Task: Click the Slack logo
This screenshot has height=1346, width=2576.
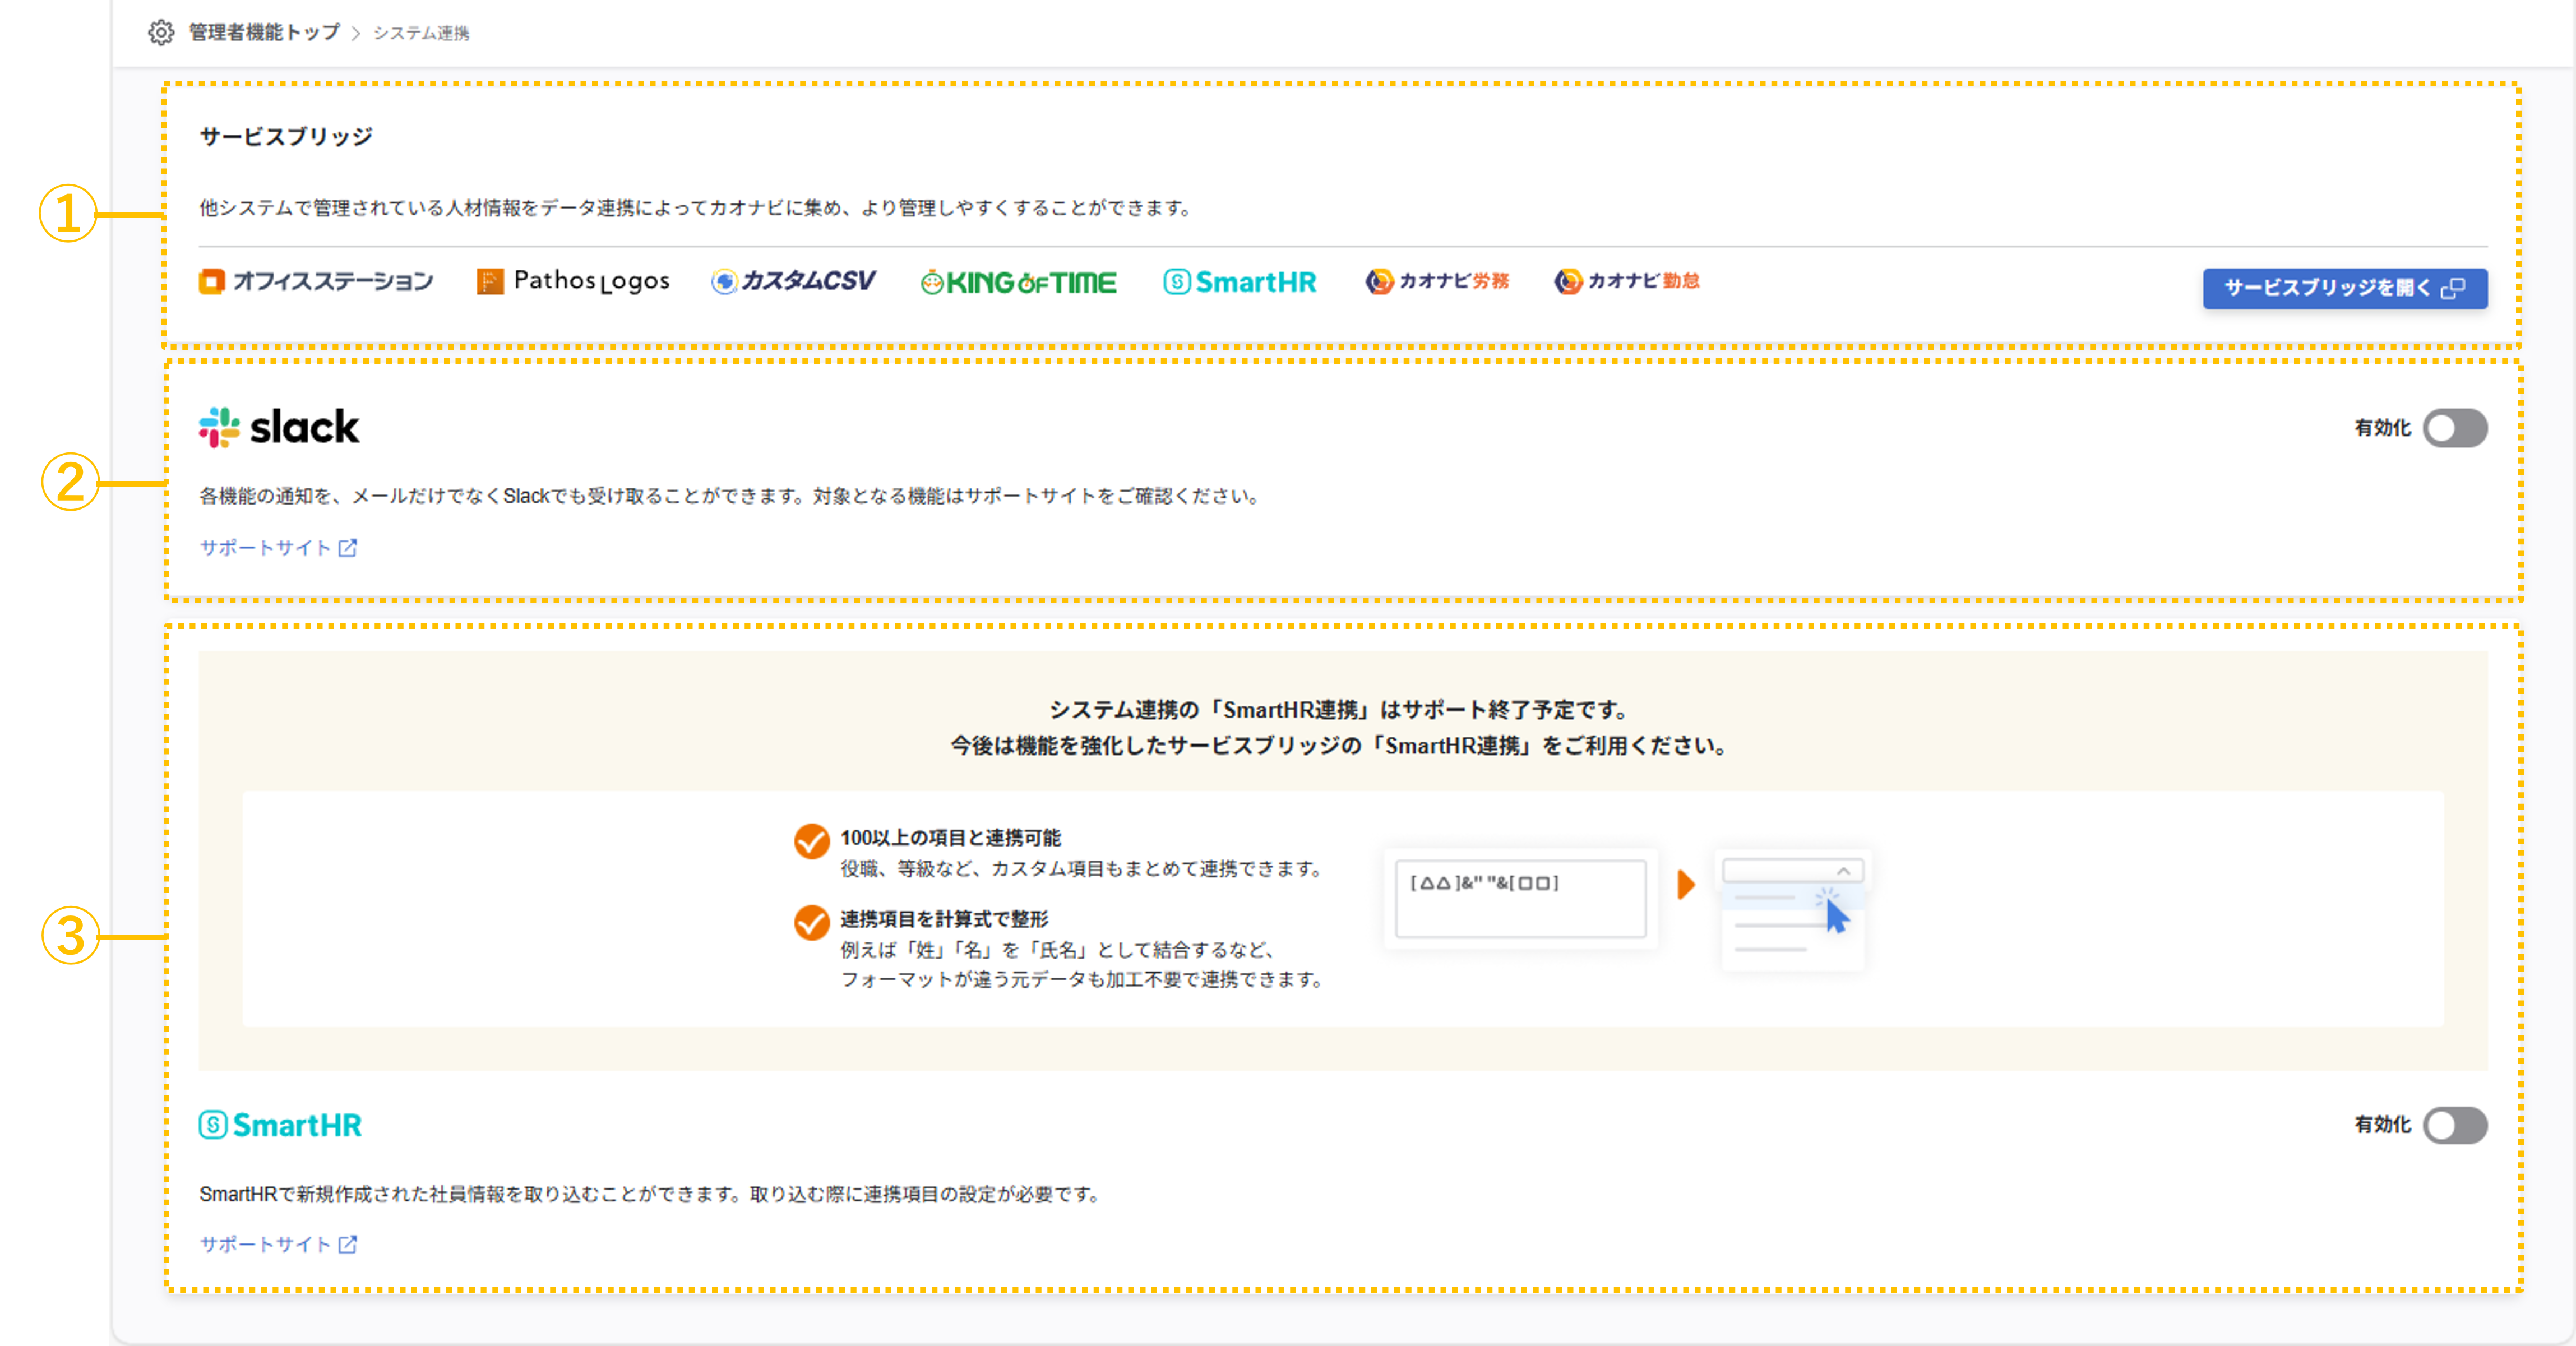Action: pyautogui.click(x=279, y=428)
